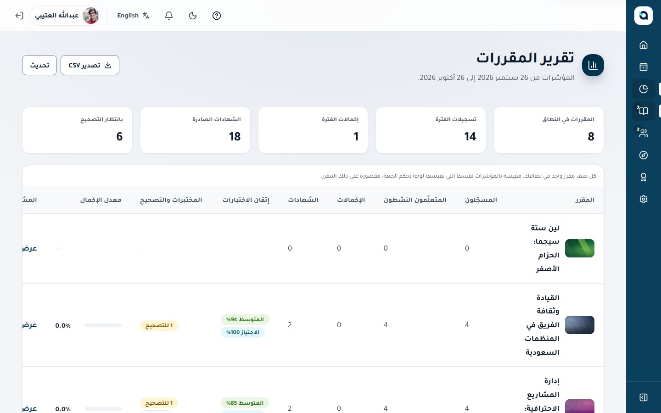The image size is (661, 413).
Task: Open the compass explore icon
Action: coord(644,155)
